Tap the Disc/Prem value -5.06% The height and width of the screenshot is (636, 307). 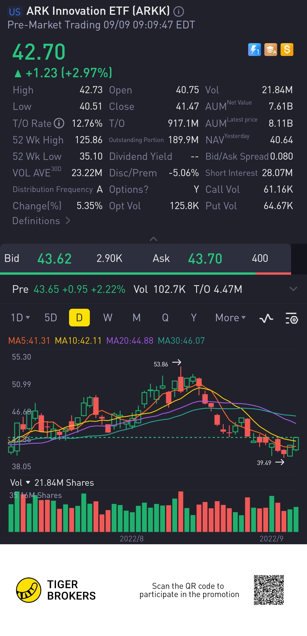click(184, 173)
